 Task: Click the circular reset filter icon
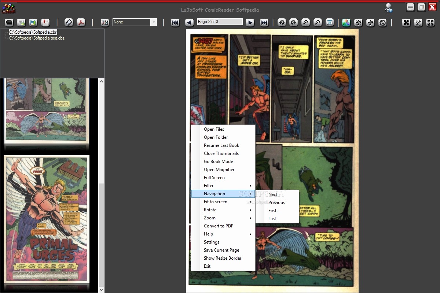tap(382, 23)
